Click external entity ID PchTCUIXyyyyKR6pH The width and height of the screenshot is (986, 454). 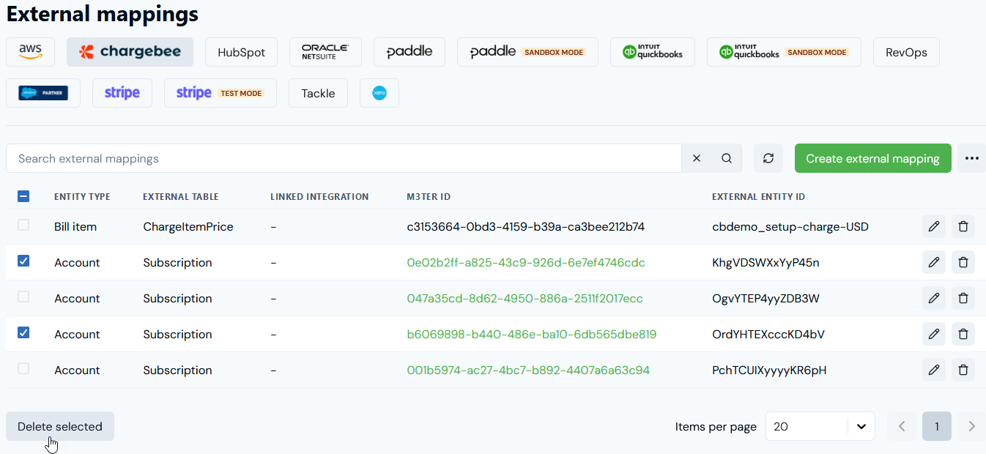point(769,370)
